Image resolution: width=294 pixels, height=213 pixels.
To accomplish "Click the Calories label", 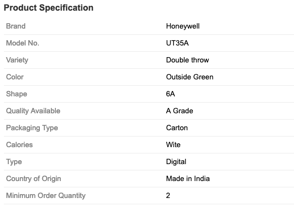I will (x=19, y=145).
